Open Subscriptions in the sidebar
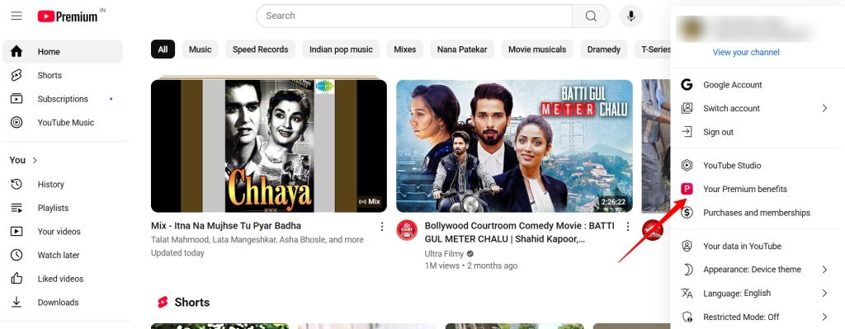The height and width of the screenshot is (329, 845). (x=63, y=99)
